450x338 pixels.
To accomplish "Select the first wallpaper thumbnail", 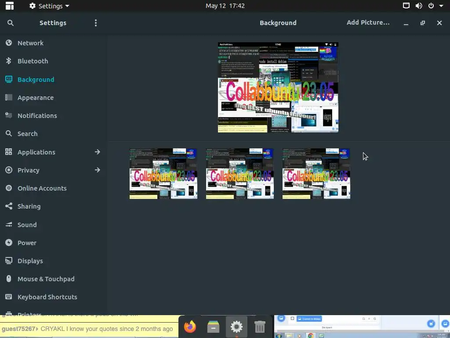I will point(163,173).
